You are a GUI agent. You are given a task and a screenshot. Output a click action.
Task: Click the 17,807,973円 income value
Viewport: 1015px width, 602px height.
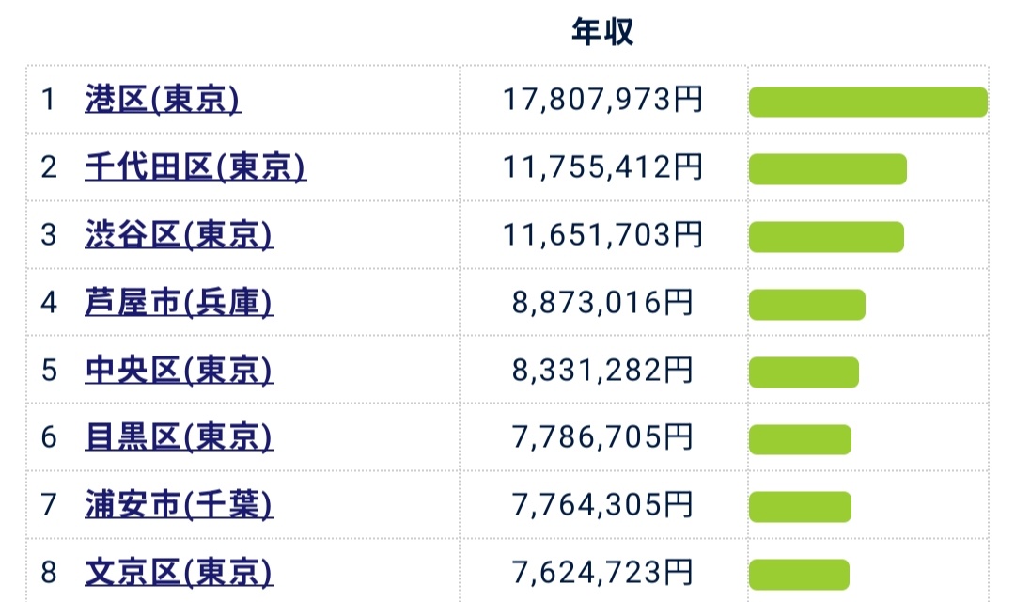pos(602,100)
